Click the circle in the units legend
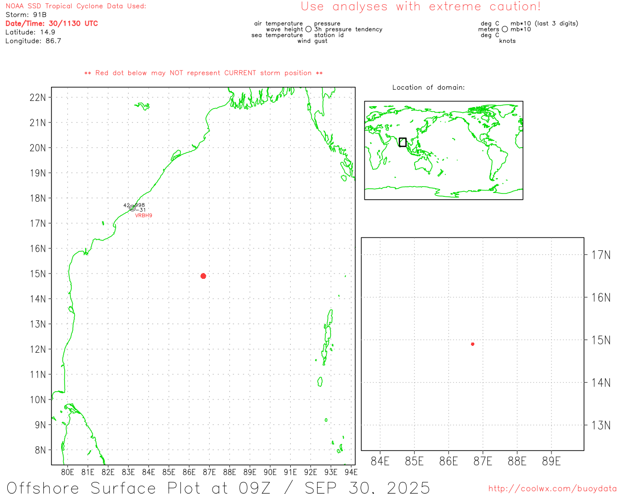 coord(505,29)
